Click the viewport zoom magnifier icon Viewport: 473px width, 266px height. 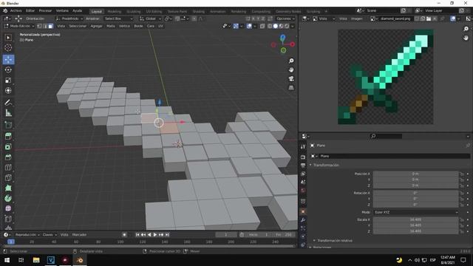pos(291,61)
